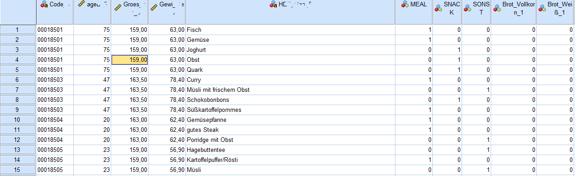Select row number 15 header
The width and height of the screenshot is (575, 176).
[x=18, y=170]
